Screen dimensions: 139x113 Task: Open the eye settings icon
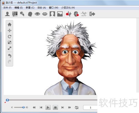38,14
